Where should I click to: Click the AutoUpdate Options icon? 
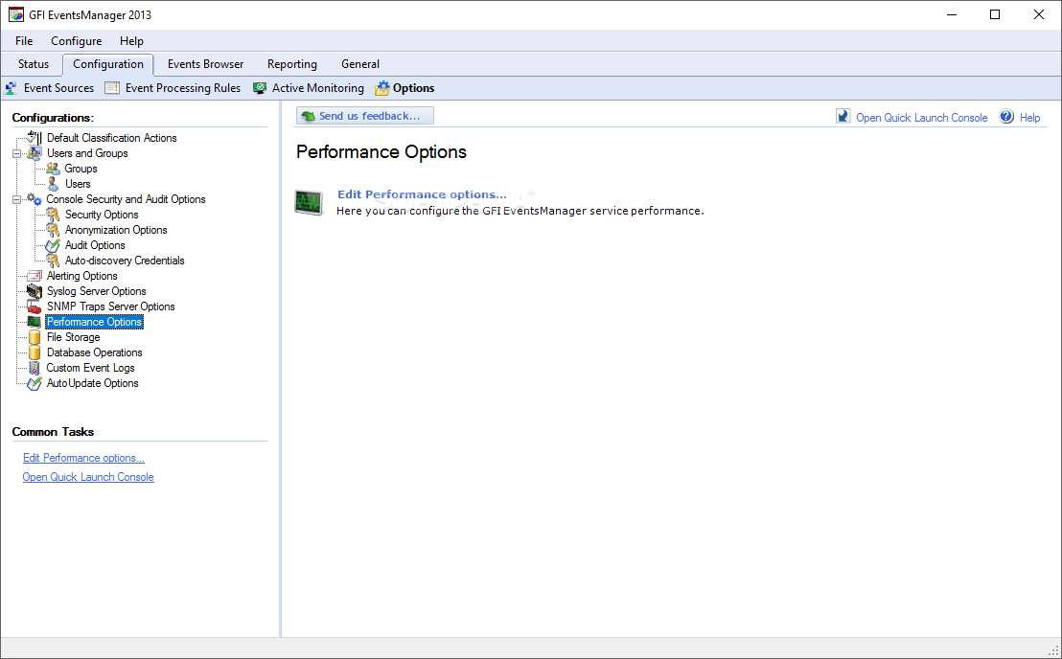34,383
